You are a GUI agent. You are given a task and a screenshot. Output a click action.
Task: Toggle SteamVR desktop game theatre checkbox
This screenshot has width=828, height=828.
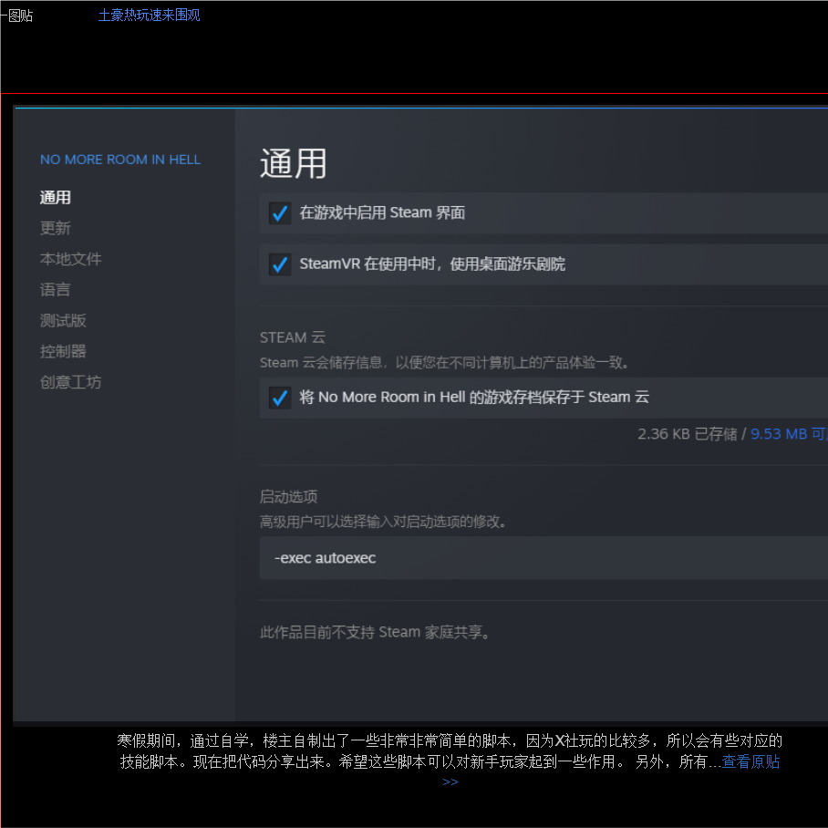pos(280,264)
